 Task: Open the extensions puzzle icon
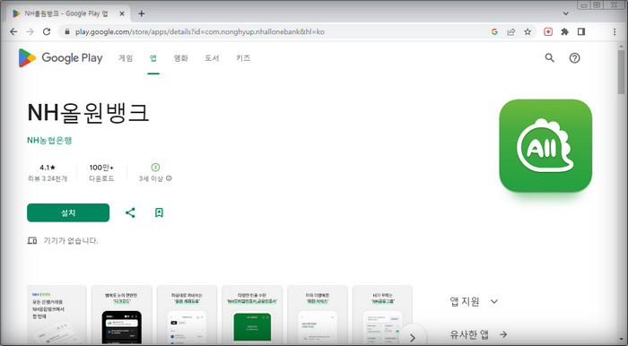tap(564, 31)
